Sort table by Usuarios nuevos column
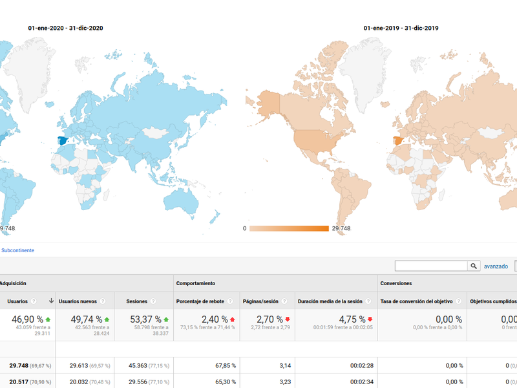The width and height of the screenshot is (517, 388). pos(78,301)
